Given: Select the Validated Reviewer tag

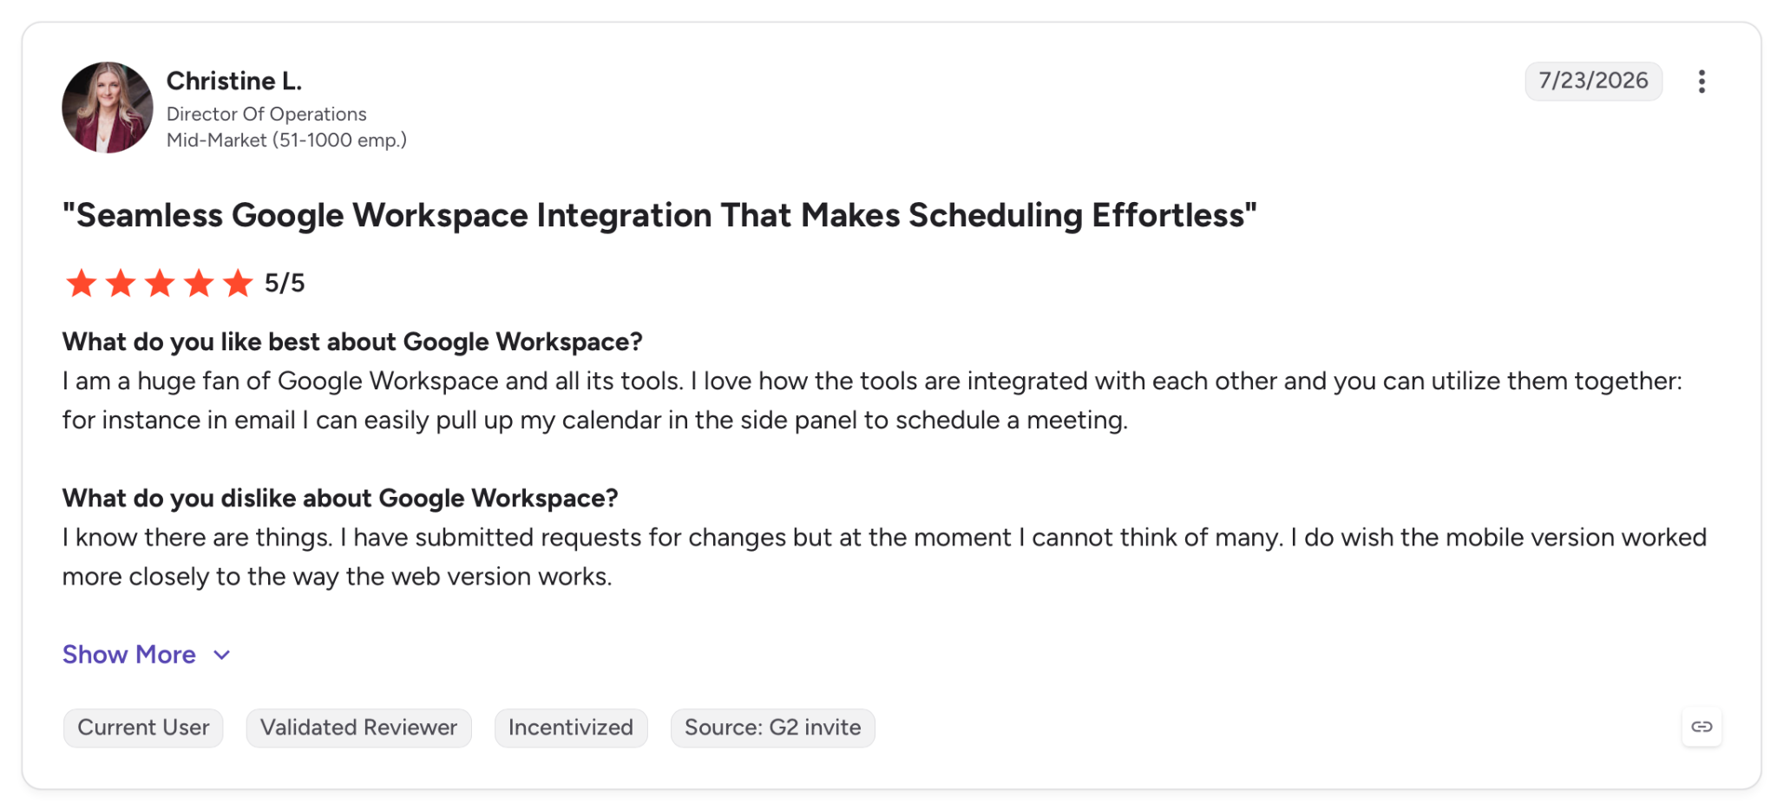Looking at the screenshot, I should (x=358, y=728).
